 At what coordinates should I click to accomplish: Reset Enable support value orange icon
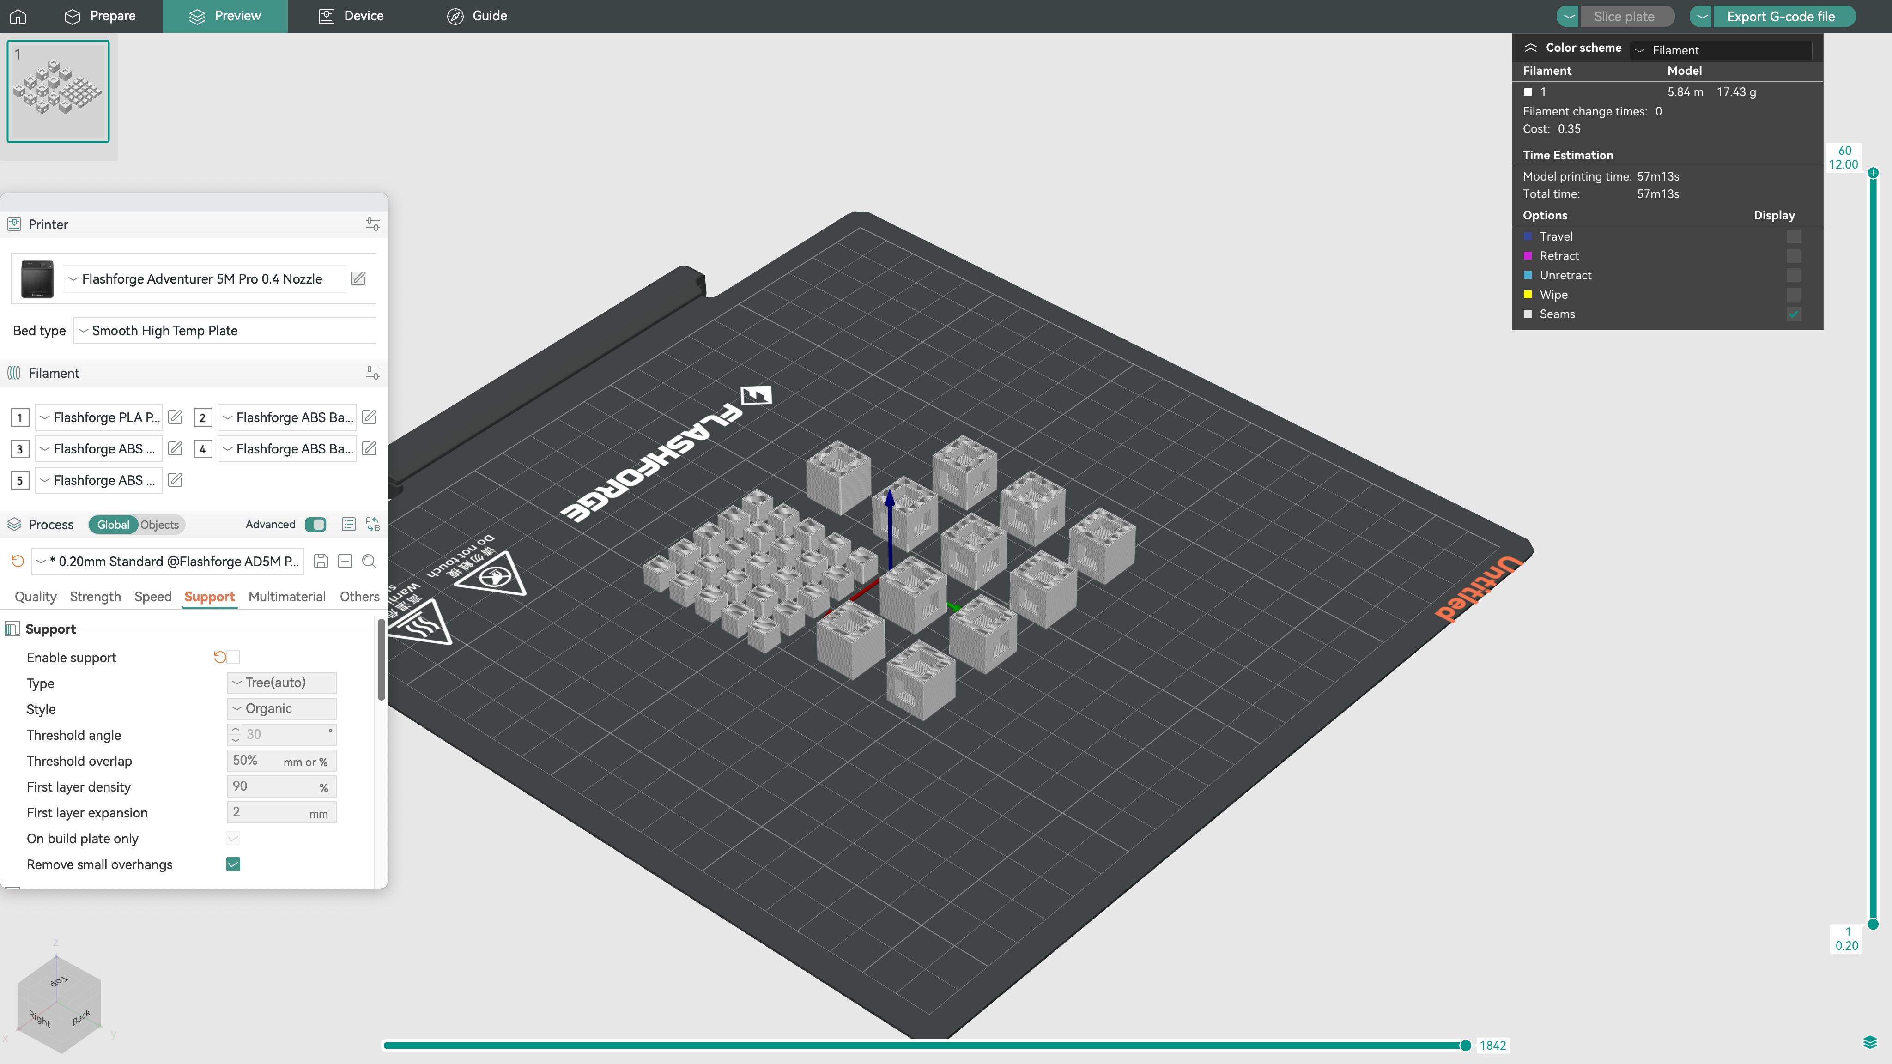click(219, 657)
